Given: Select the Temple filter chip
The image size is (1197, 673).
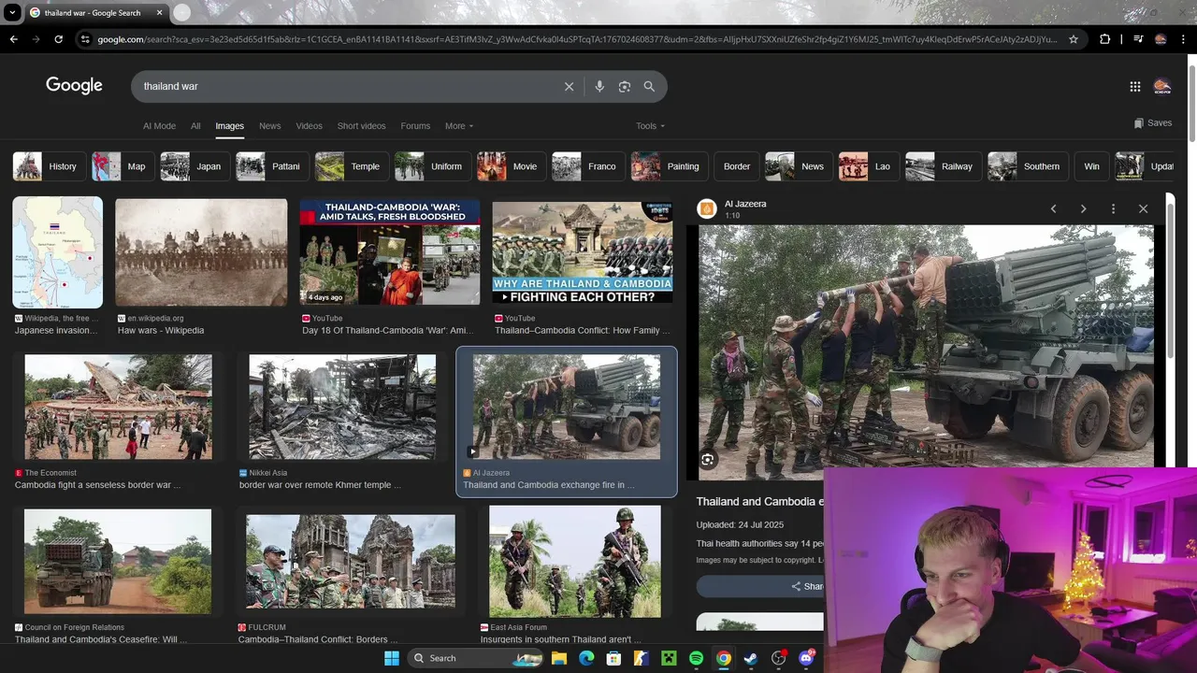Looking at the screenshot, I should (350, 166).
